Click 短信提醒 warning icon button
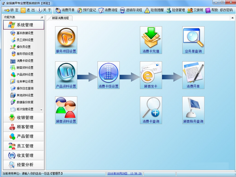 (x=154, y=10)
